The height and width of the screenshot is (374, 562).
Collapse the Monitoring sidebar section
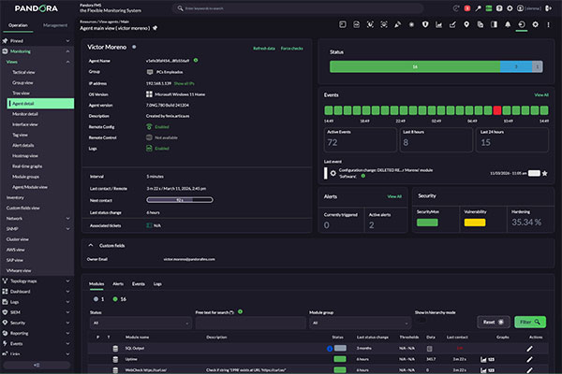67,51
